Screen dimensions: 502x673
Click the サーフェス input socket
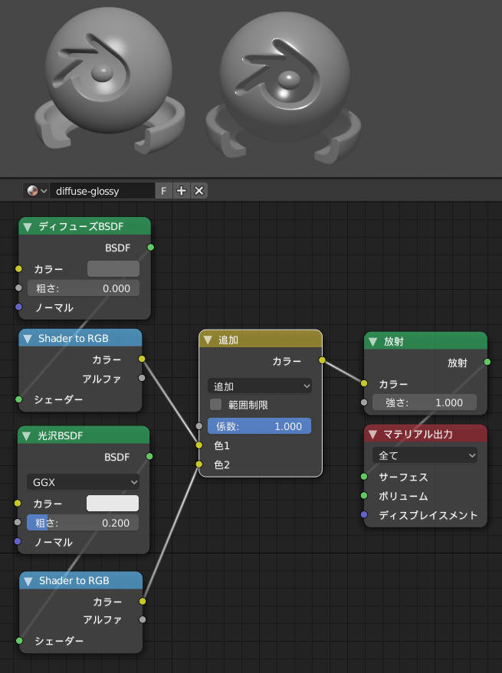coord(364,477)
